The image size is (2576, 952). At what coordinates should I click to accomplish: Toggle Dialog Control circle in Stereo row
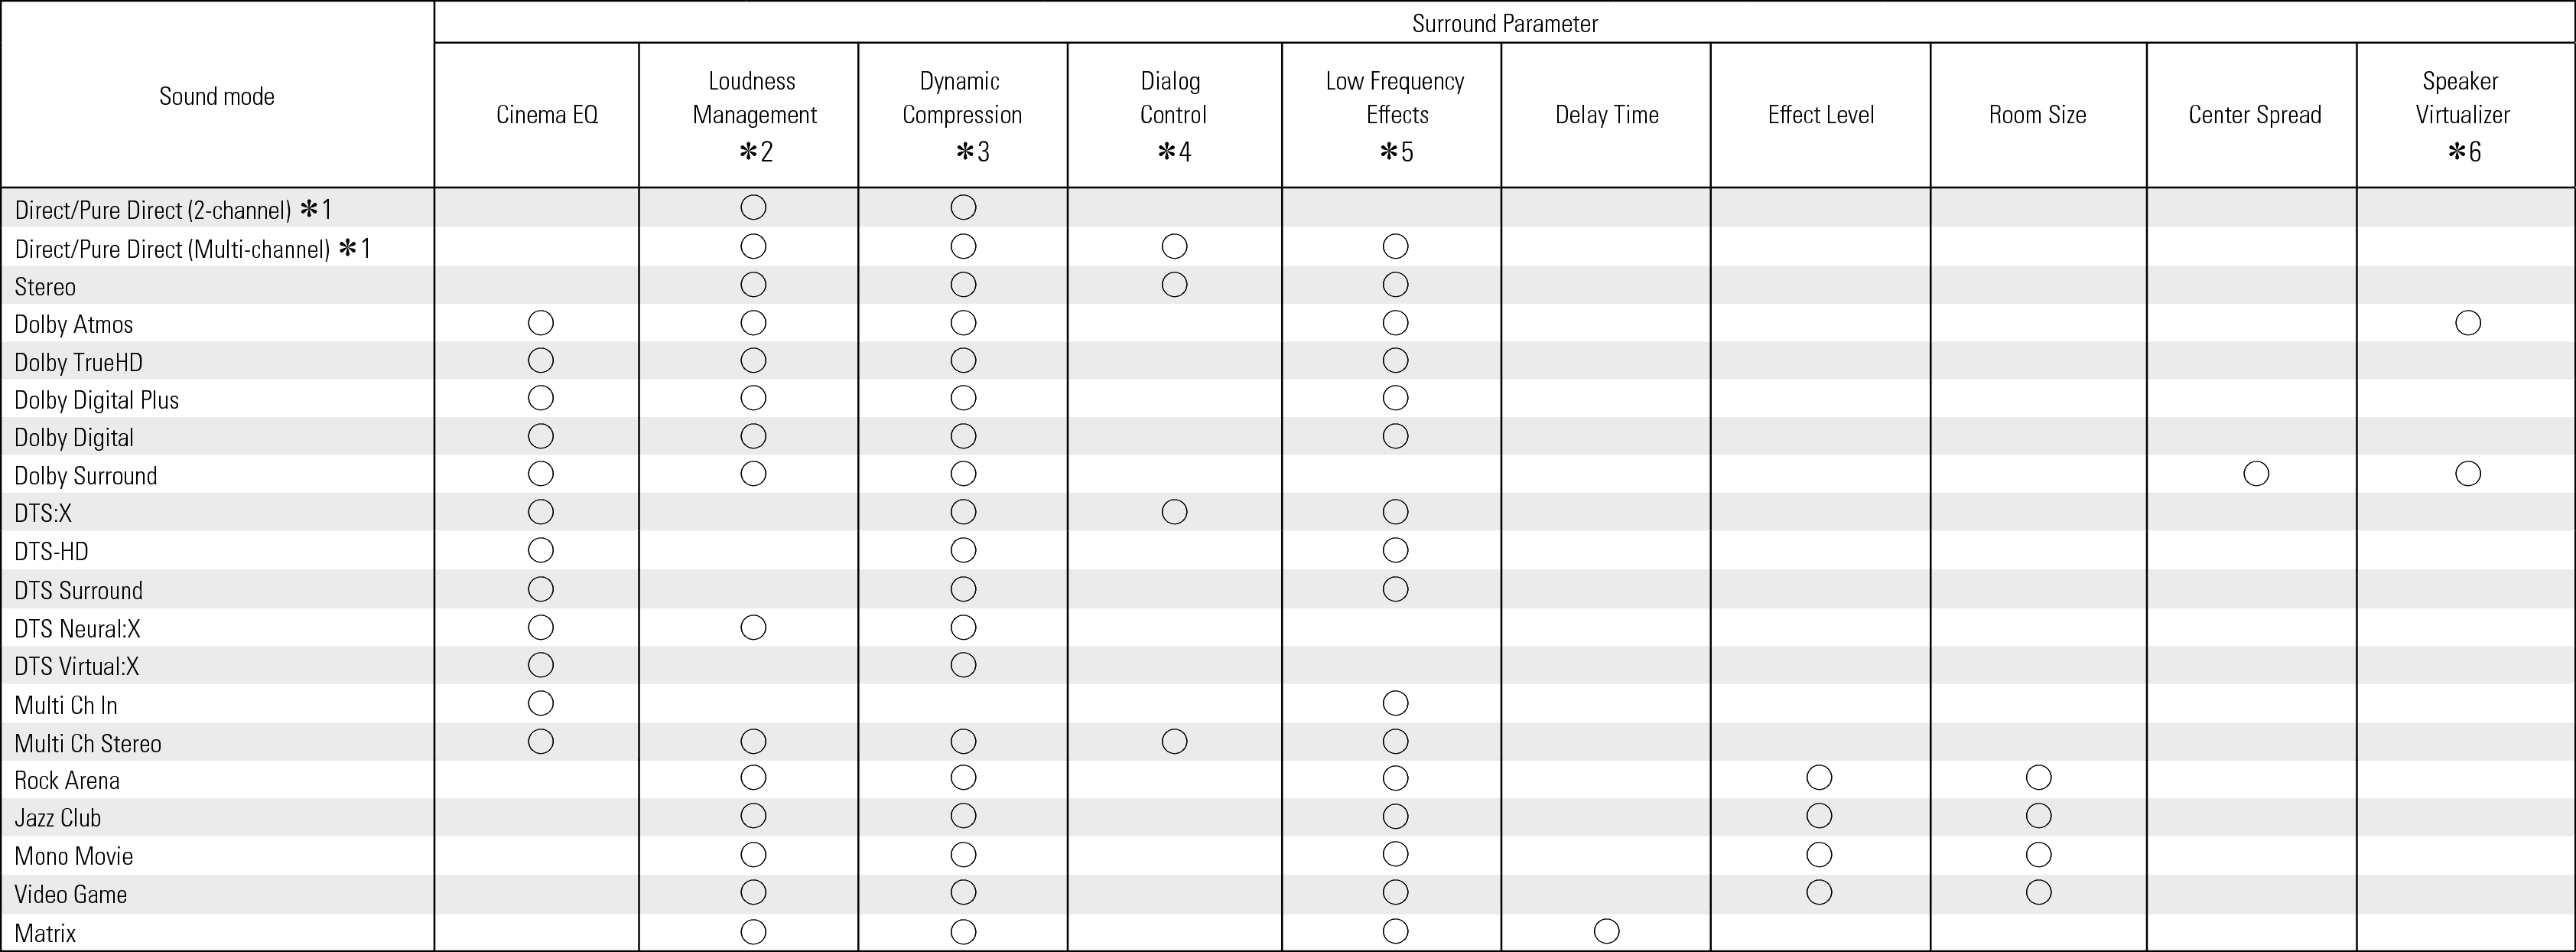(1174, 285)
